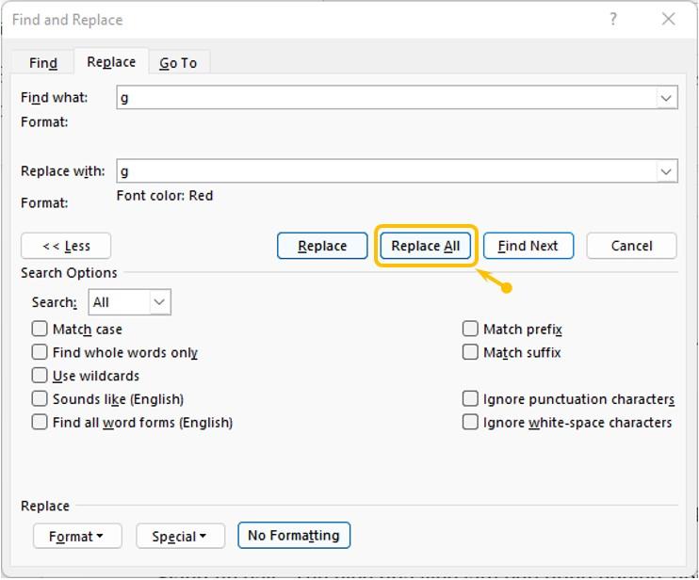Select the Replace tab

(x=111, y=62)
